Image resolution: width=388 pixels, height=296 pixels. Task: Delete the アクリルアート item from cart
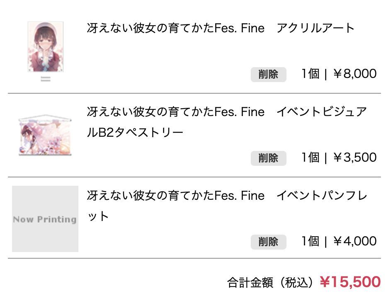coord(268,75)
